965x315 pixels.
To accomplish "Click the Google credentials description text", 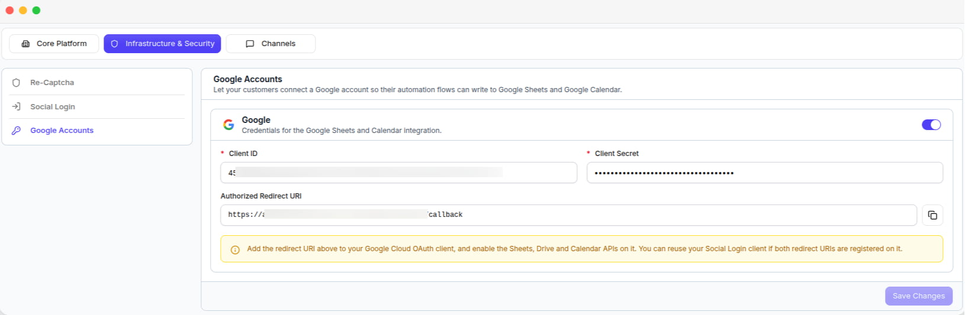I will [342, 131].
